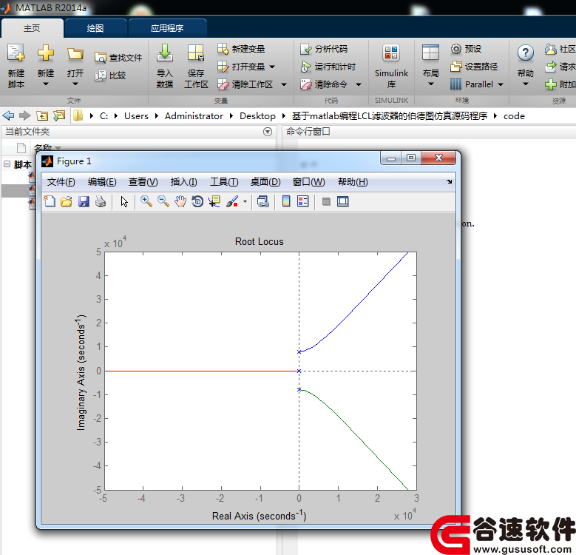Open the File menu in Figure 1

pyautogui.click(x=61, y=182)
